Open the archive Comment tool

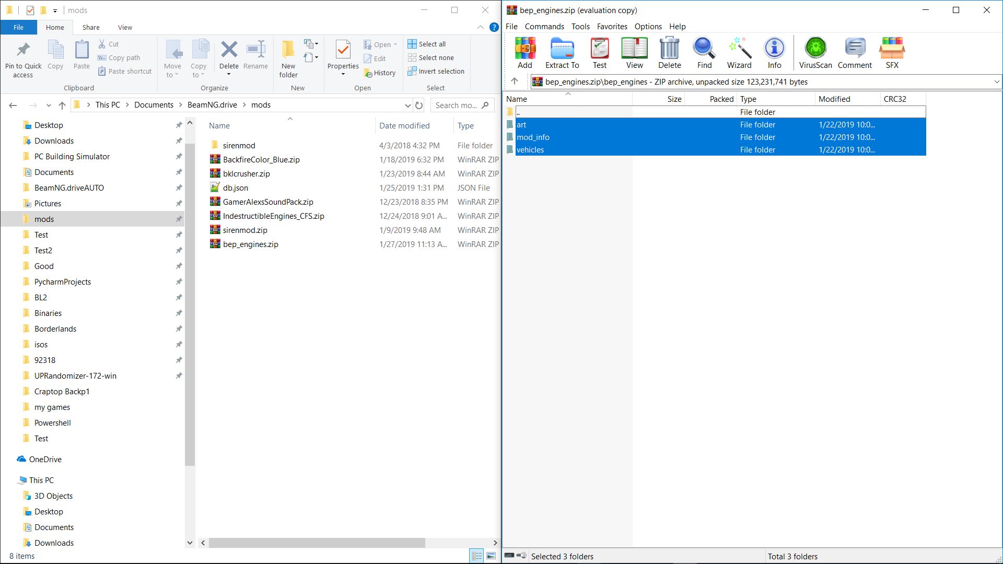855,53
